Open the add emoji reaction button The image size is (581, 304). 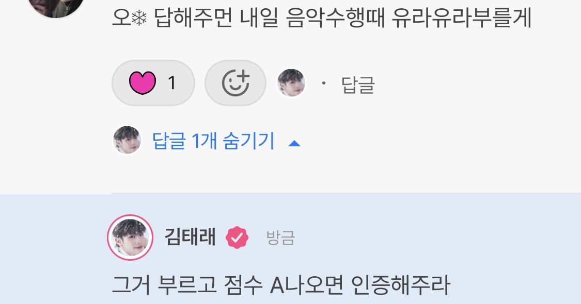(235, 83)
